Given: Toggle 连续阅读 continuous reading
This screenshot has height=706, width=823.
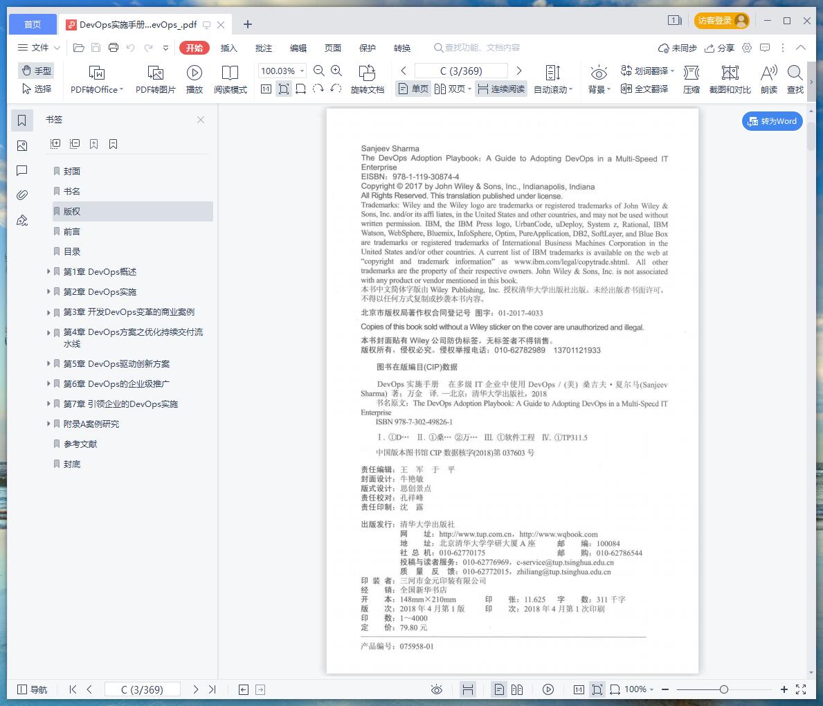Looking at the screenshot, I should tap(501, 89).
